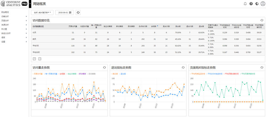Collapse the sidebar with the black arrow handle

(30, 4)
